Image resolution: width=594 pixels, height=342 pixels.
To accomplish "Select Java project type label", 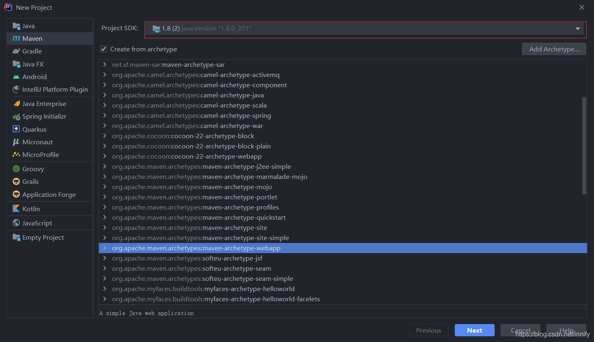I will 28,26.
